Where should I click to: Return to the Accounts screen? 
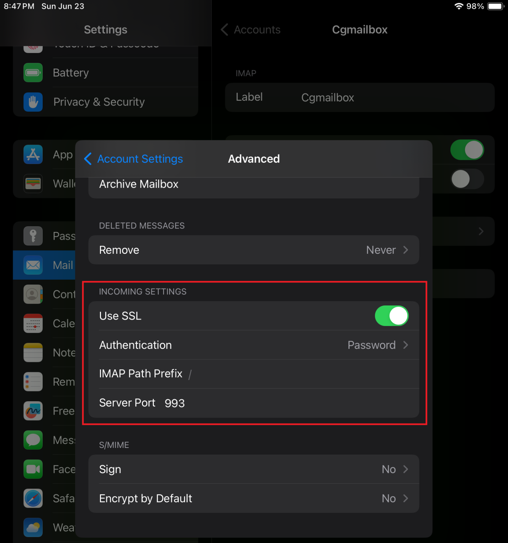click(250, 30)
